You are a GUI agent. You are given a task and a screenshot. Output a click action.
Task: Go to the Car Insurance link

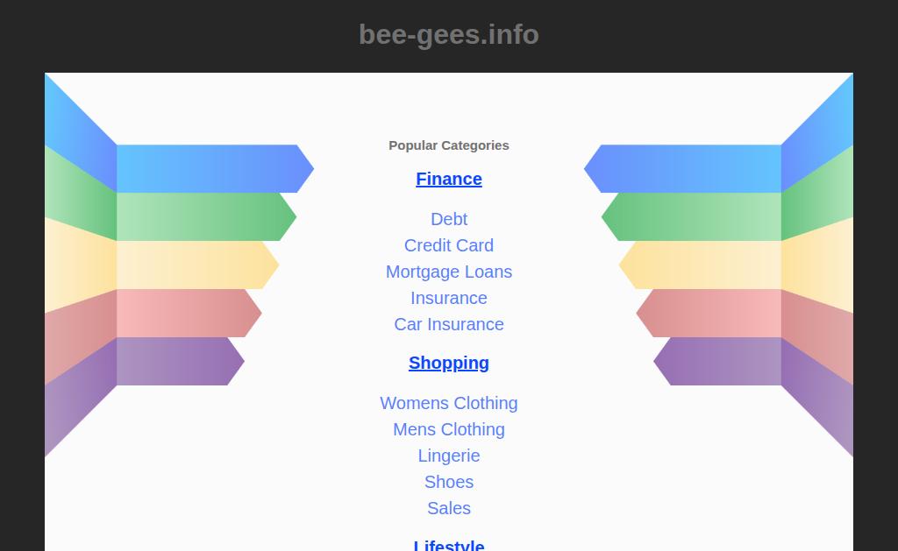click(449, 324)
